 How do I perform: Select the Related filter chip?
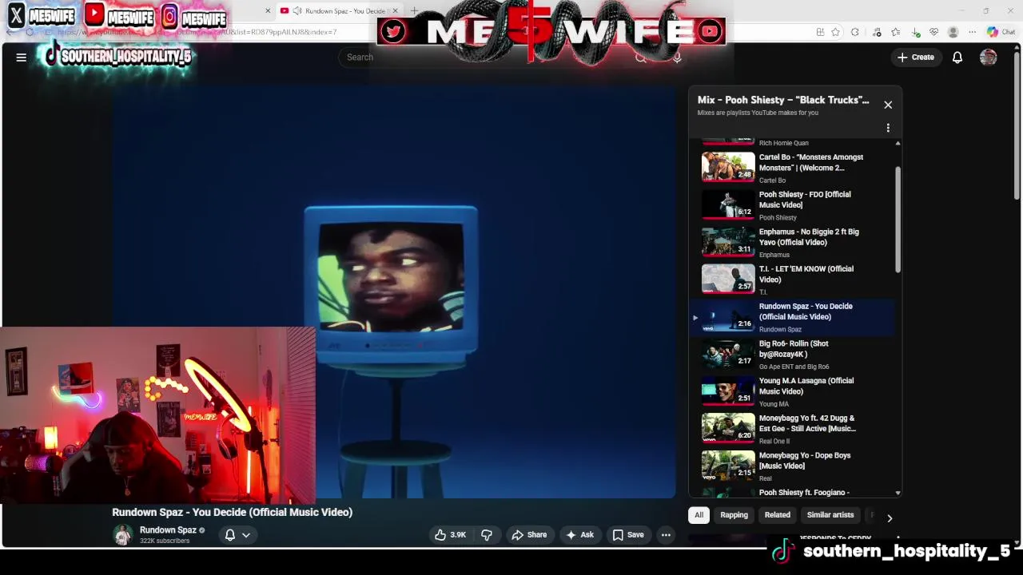pyautogui.click(x=777, y=515)
